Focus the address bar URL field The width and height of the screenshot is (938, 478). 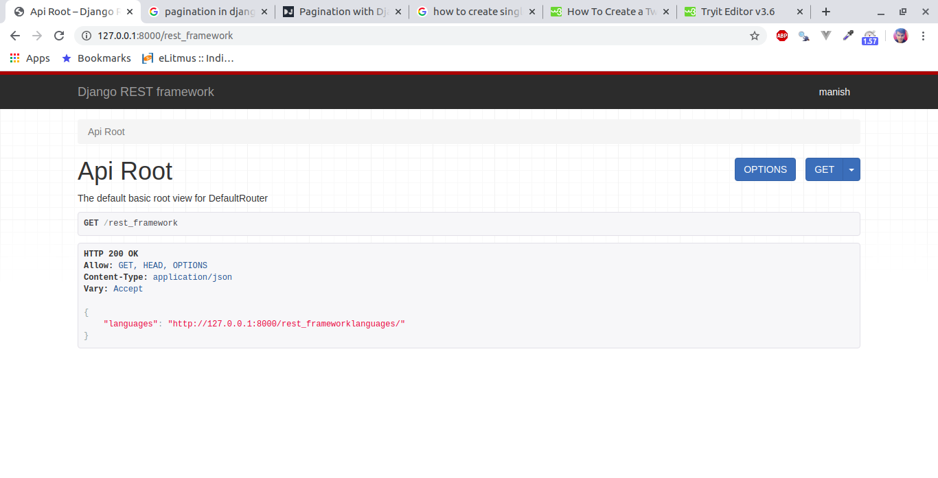coord(419,36)
